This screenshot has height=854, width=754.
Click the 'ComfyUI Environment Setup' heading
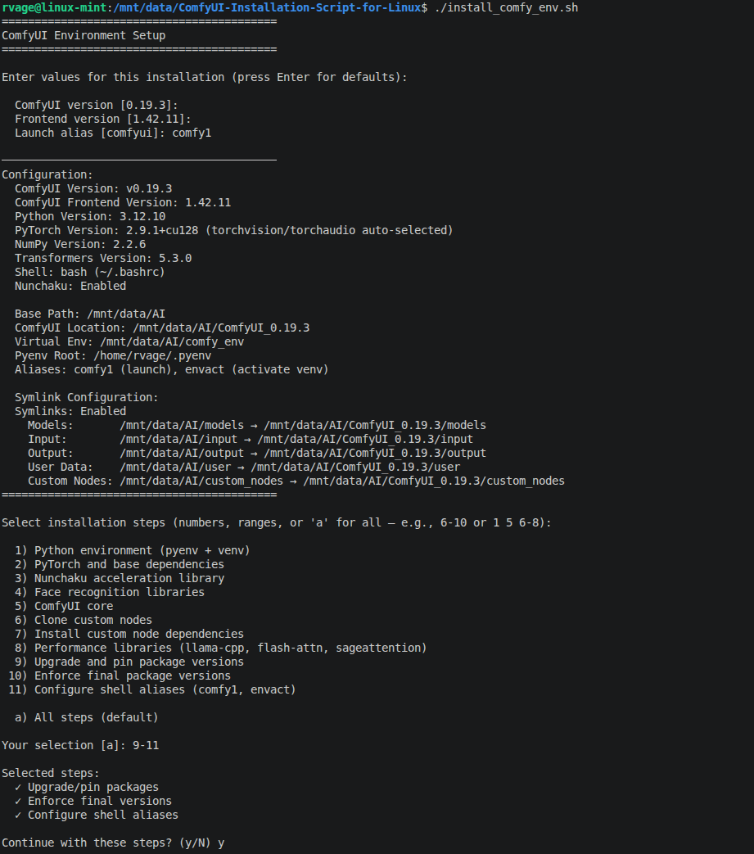pos(84,35)
